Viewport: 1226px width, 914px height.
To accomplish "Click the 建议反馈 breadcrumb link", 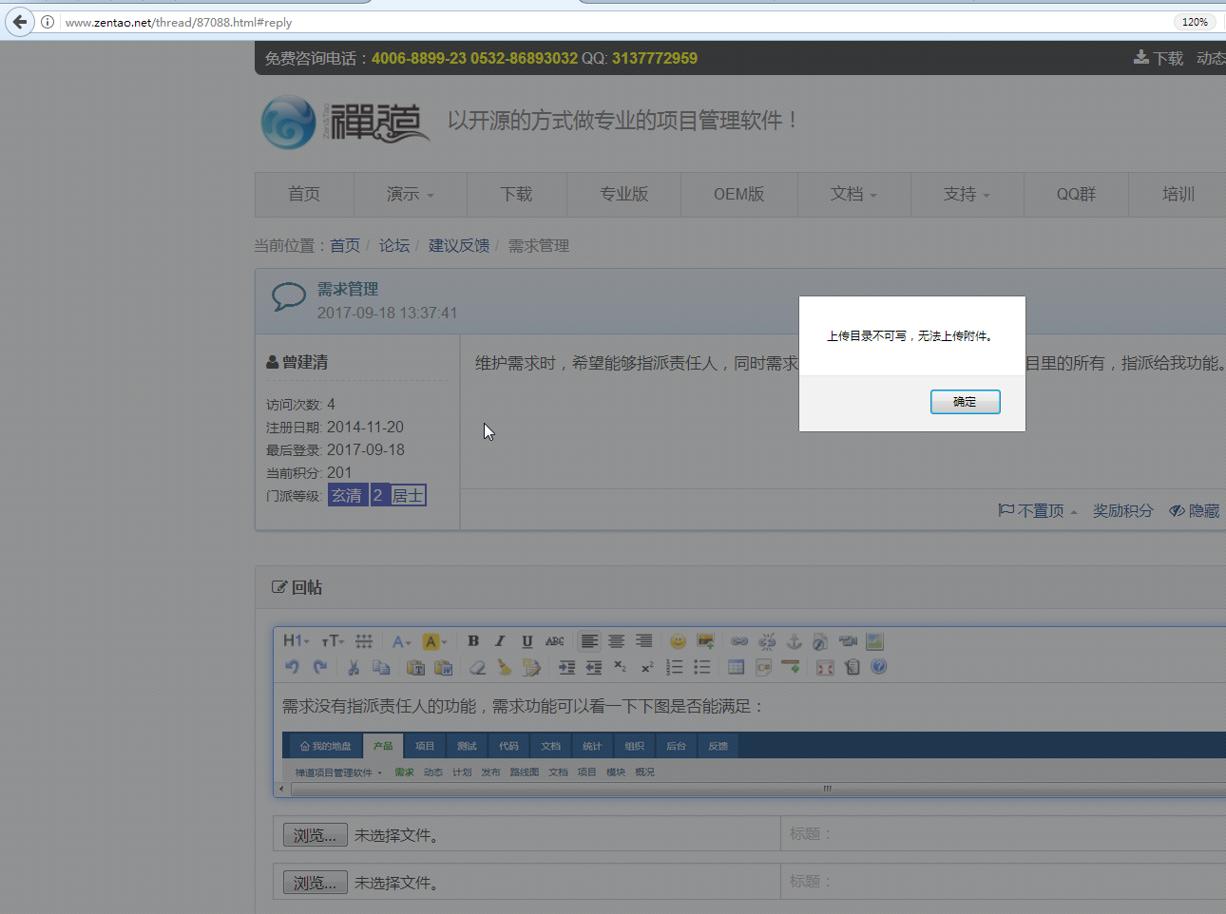I will pos(458,245).
